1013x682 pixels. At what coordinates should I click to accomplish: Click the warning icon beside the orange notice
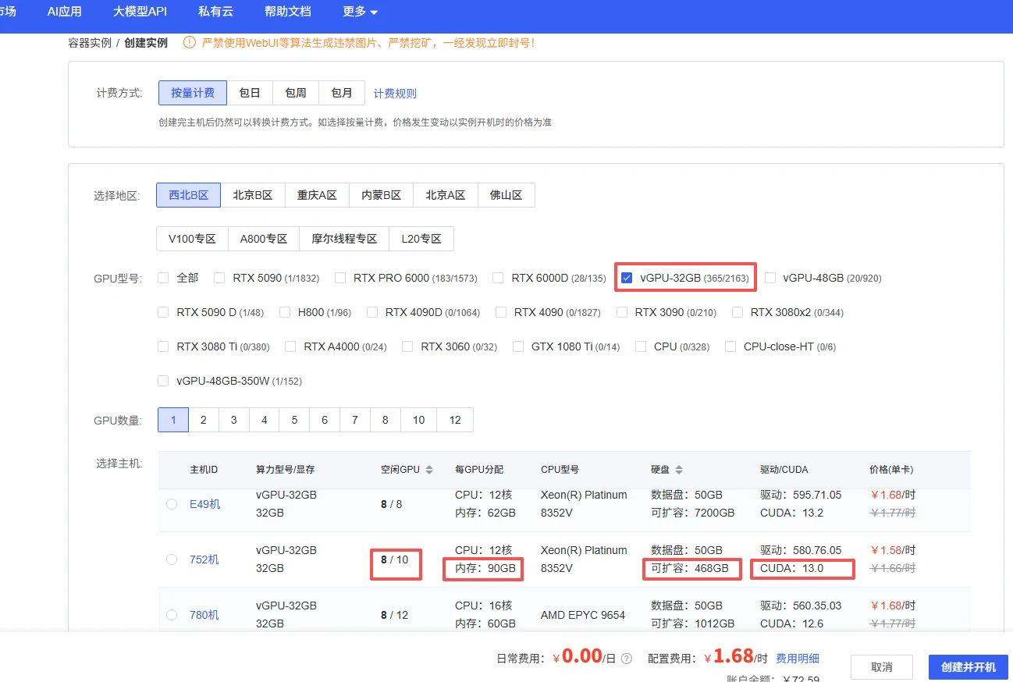pos(189,43)
